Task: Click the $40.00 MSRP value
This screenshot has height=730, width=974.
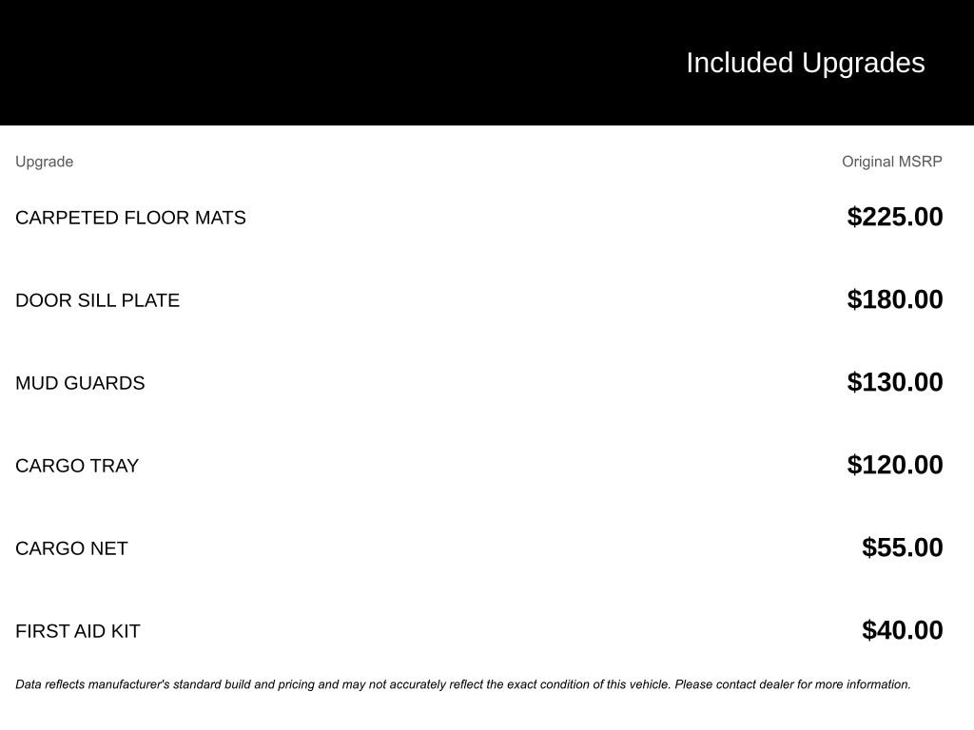Action: pyautogui.click(x=902, y=630)
